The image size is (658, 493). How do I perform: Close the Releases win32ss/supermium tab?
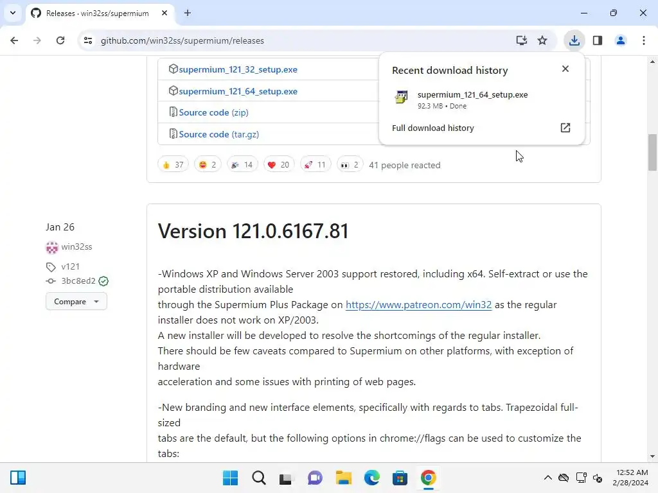coord(164,13)
